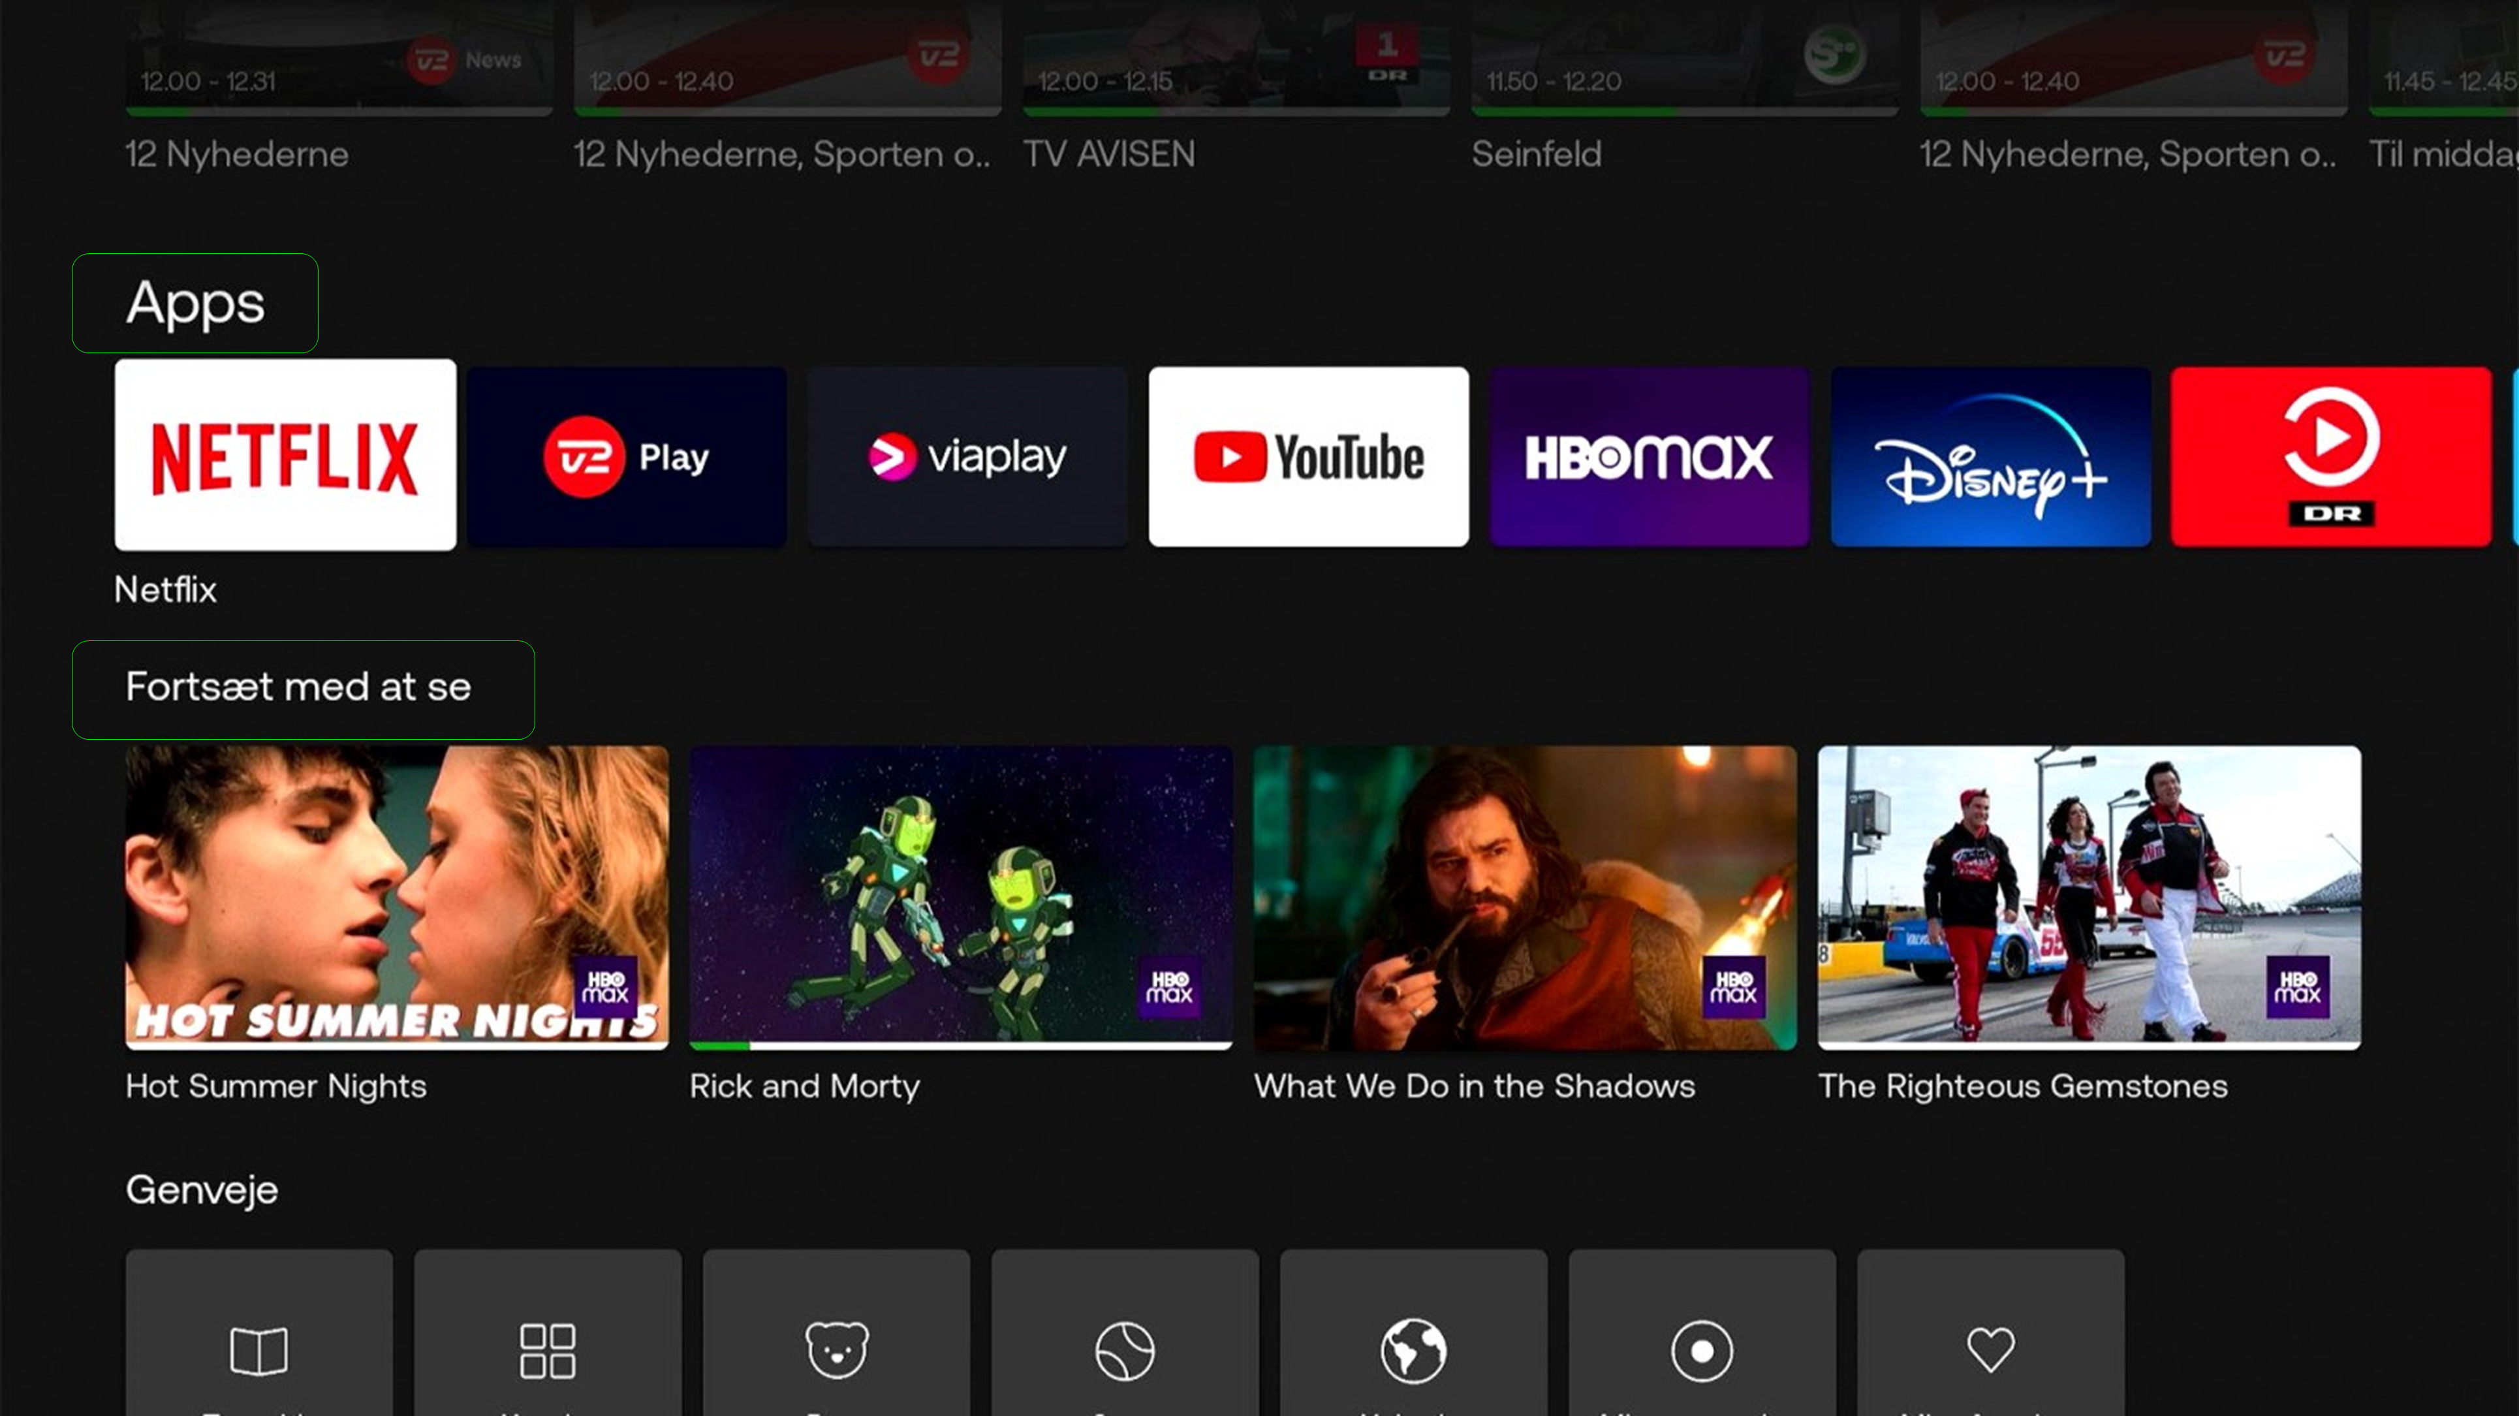Viewport: 2519px width, 1416px height.
Task: Resume Hot Summer Nights thumbnail
Action: [x=397, y=898]
